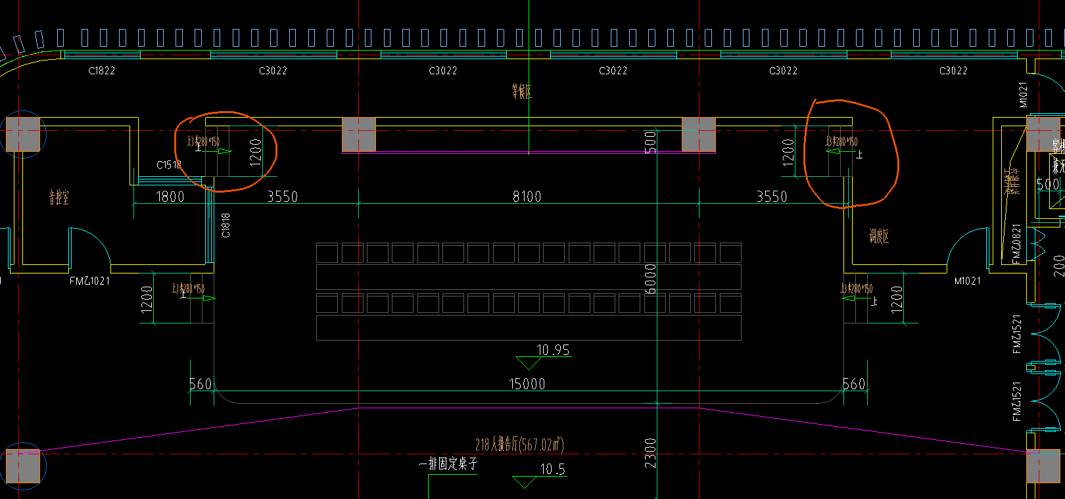Viewport: 1065px width, 499px height.
Task: Pick the vertical 6000 dimension text
Action: [650, 279]
